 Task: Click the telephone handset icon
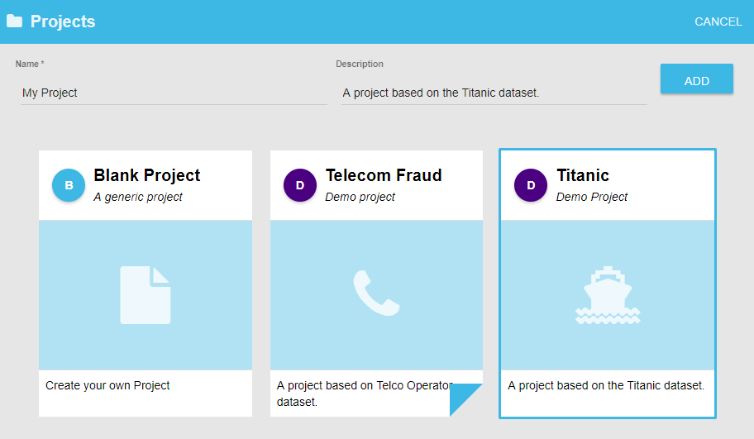376,293
